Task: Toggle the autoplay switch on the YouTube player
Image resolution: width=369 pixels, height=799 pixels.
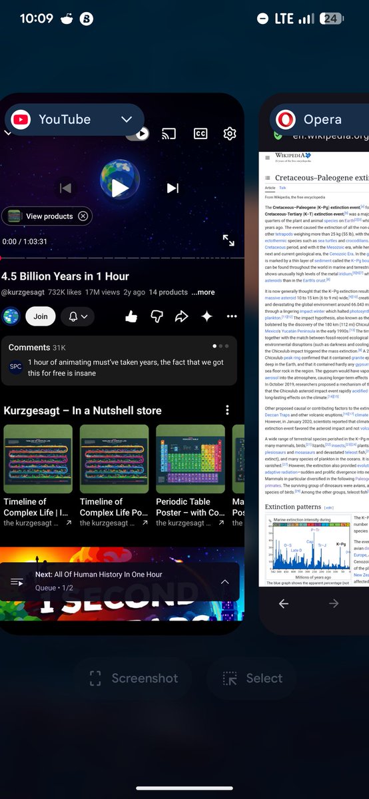Action: [139, 134]
